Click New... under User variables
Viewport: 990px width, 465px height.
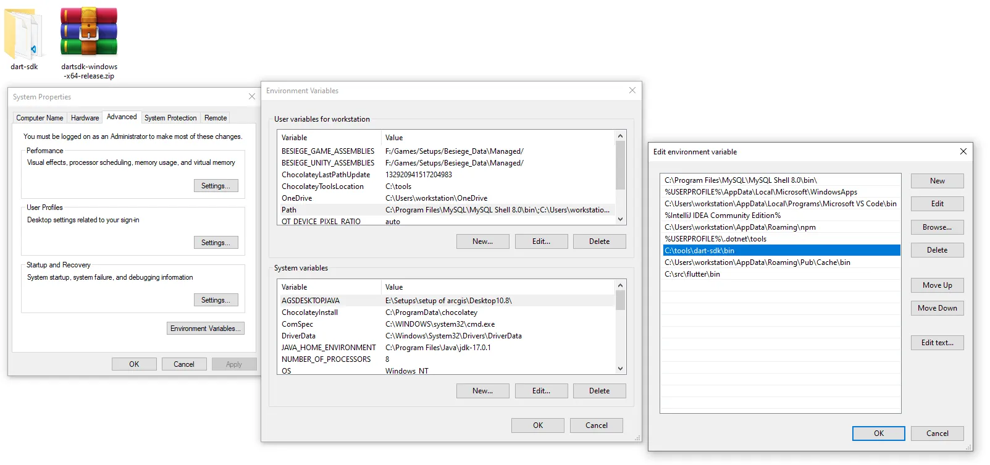pos(483,241)
